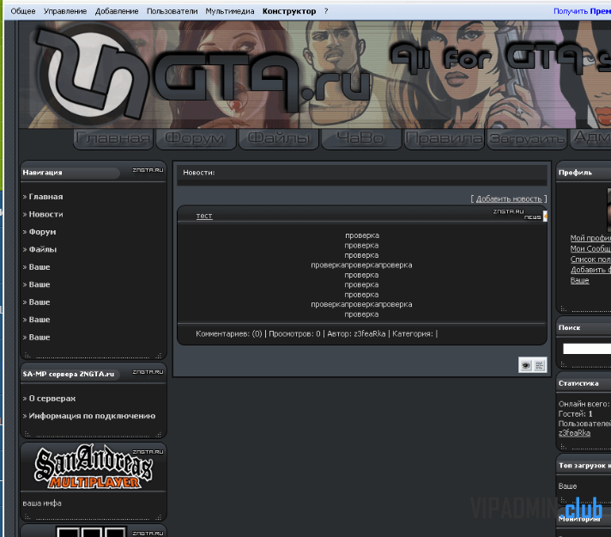Click the Гостей: 1 statistic text
The width and height of the screenshot is (611, 537).
pyautogui.click(x=576, y=413)
